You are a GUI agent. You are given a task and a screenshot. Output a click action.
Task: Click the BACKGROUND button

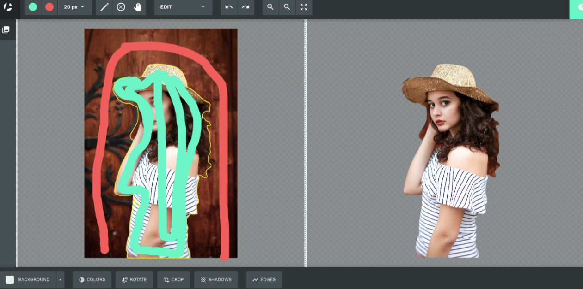tap(28, 280)
